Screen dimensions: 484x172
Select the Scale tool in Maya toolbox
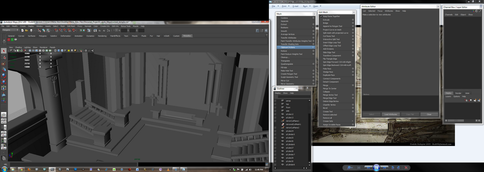pos(4,82)
